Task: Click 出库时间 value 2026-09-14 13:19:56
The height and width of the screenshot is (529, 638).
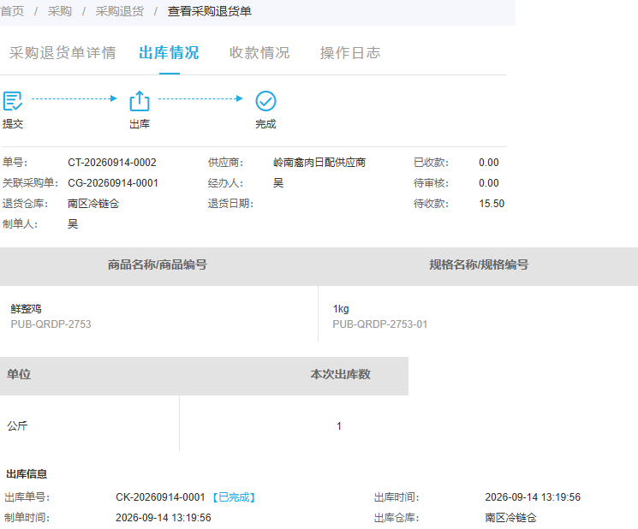Action: point(533,497)
